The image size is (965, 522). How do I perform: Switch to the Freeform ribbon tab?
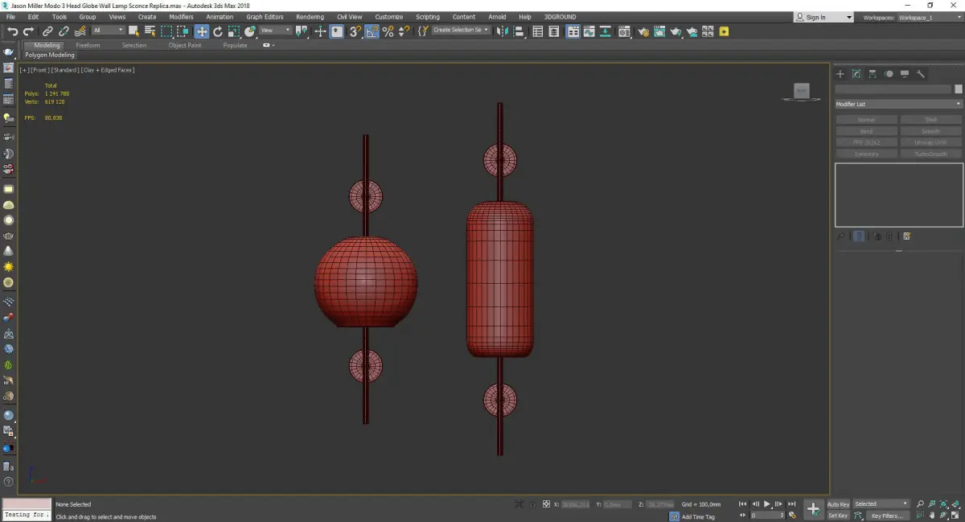[x=88, y=45]
